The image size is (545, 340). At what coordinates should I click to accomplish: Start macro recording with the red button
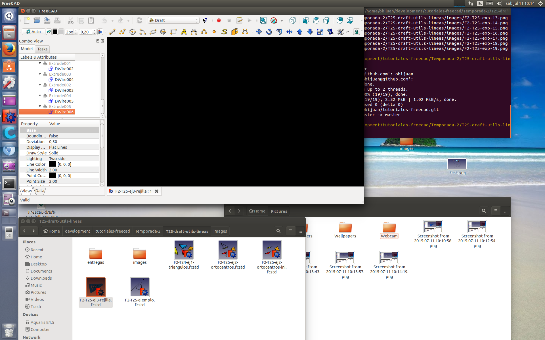[x=219, y=20]
